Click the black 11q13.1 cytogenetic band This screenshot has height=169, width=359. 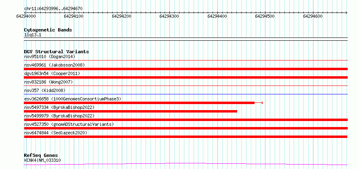186,39
